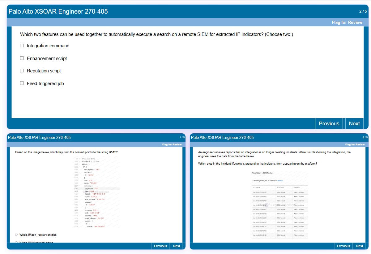Click the 3 / 5 question counter

pyautogui.click(x=365, y=137)
